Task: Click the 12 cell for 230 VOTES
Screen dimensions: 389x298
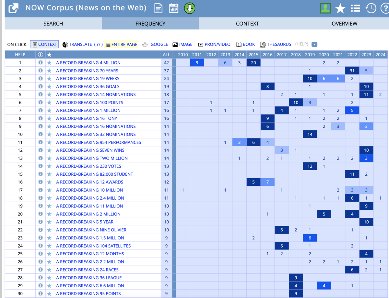Action: [x=310, y=166]
